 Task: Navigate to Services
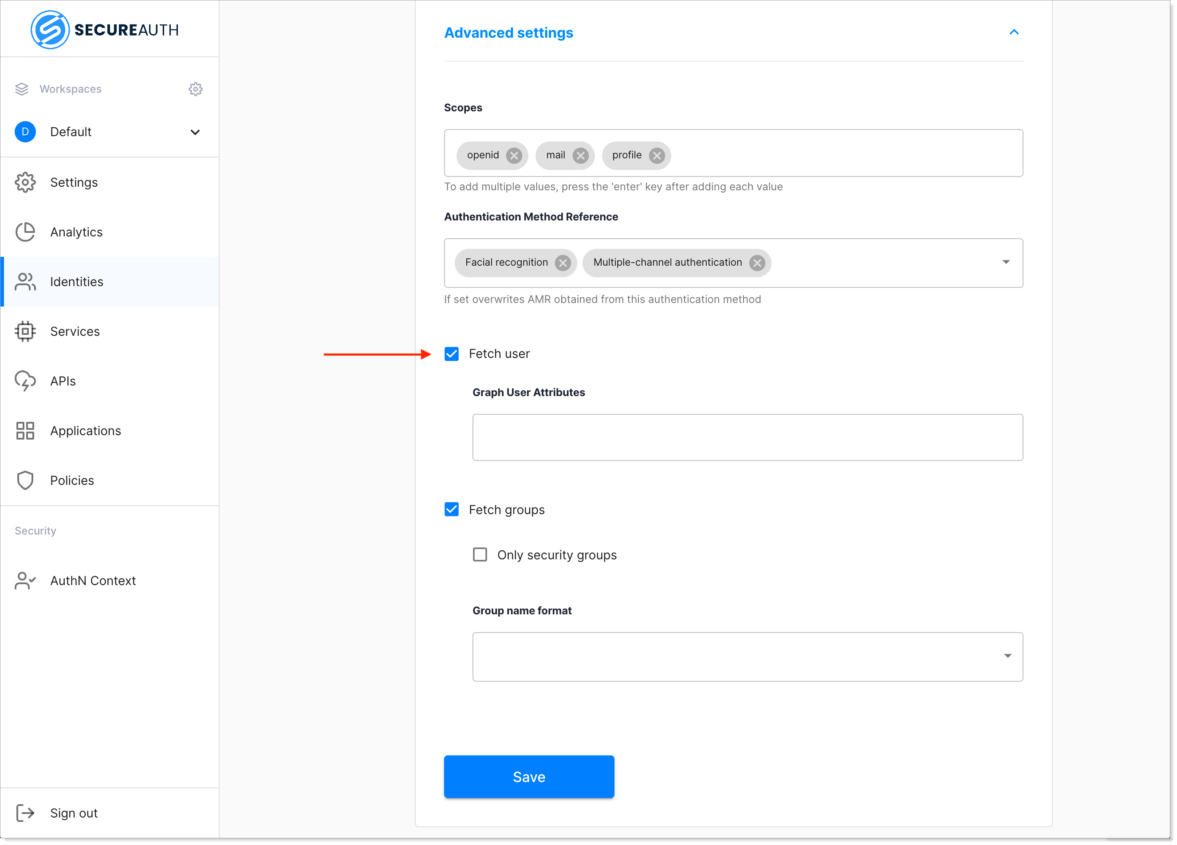110,332
